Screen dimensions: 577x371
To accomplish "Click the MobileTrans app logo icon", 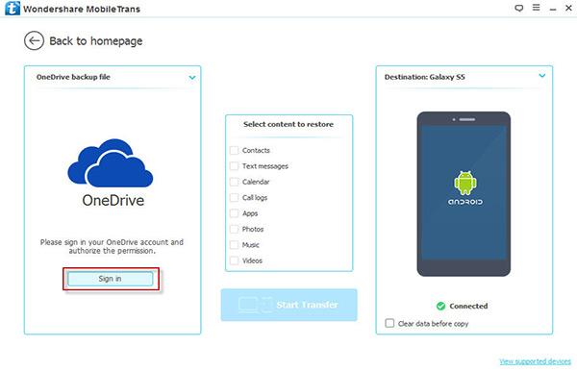I will tap(13, 8).
